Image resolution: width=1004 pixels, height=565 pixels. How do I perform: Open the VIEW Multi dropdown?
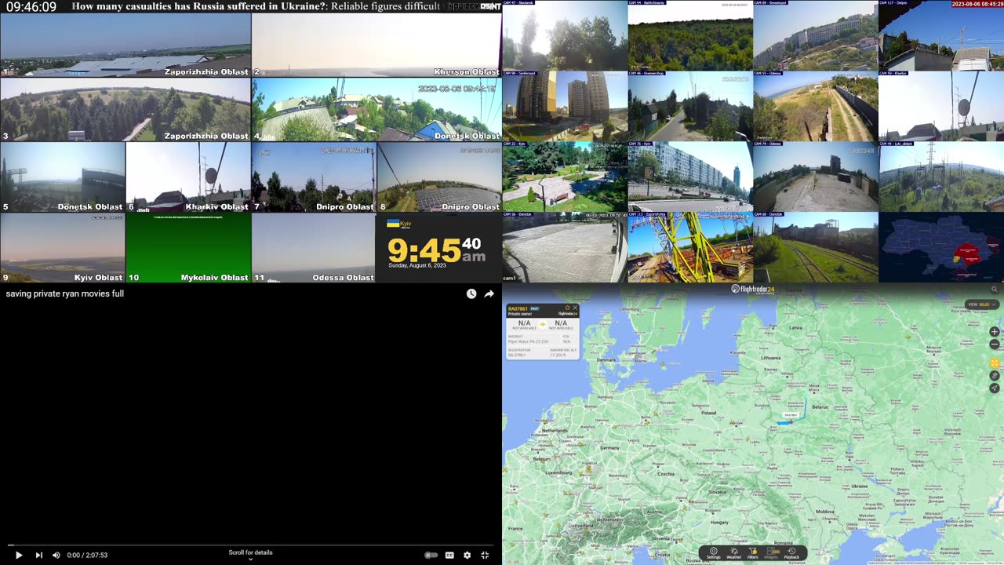[981, 304]
